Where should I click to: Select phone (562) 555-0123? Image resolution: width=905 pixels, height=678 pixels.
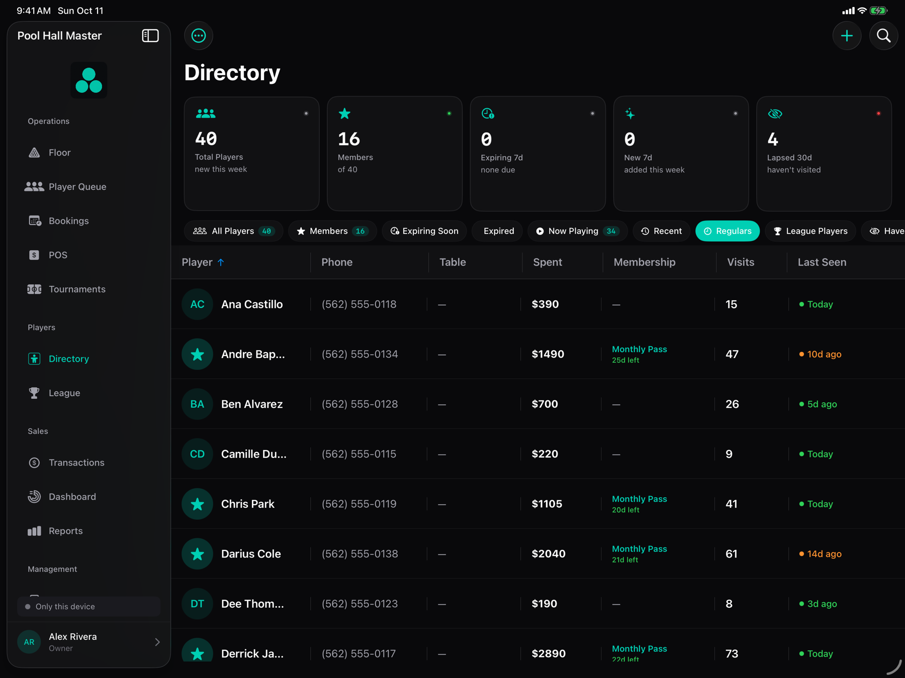tap(359, 604)
